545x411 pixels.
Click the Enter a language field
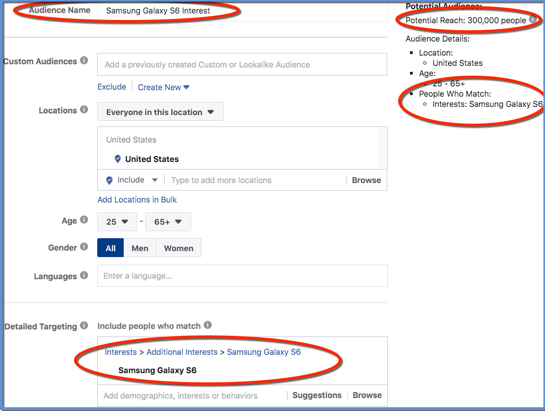click(243, 276)
